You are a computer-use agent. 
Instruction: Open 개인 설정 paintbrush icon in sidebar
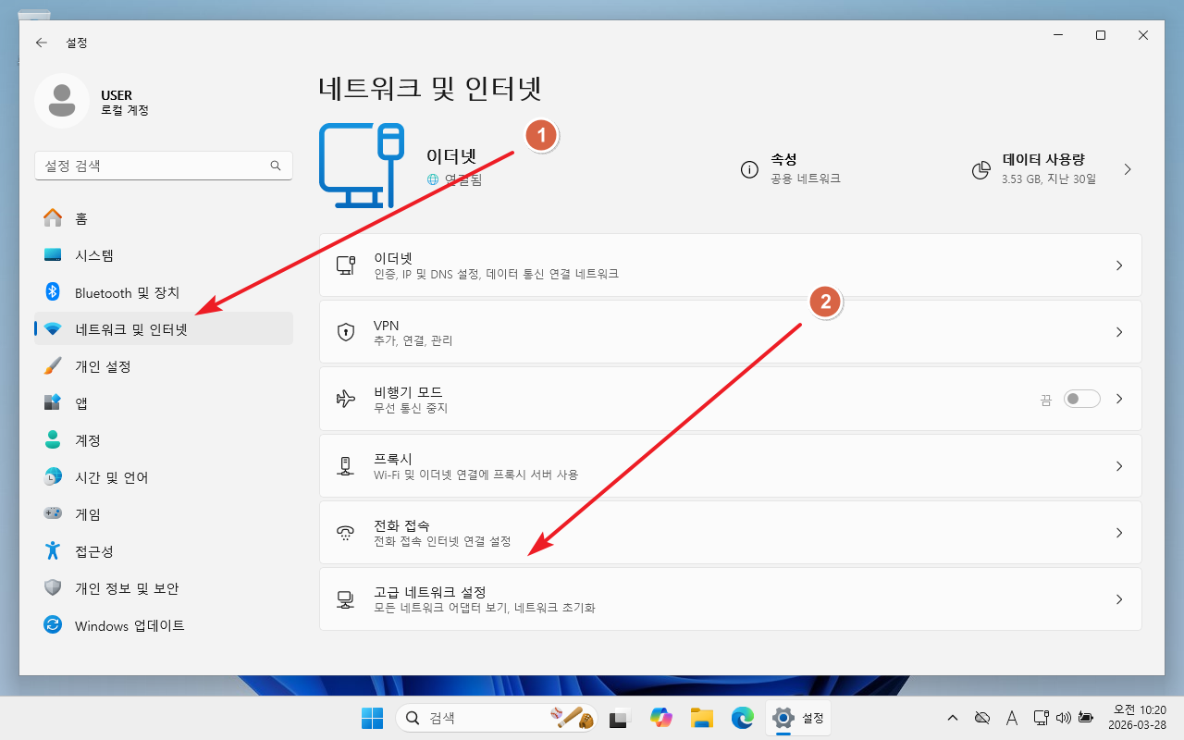53,366
